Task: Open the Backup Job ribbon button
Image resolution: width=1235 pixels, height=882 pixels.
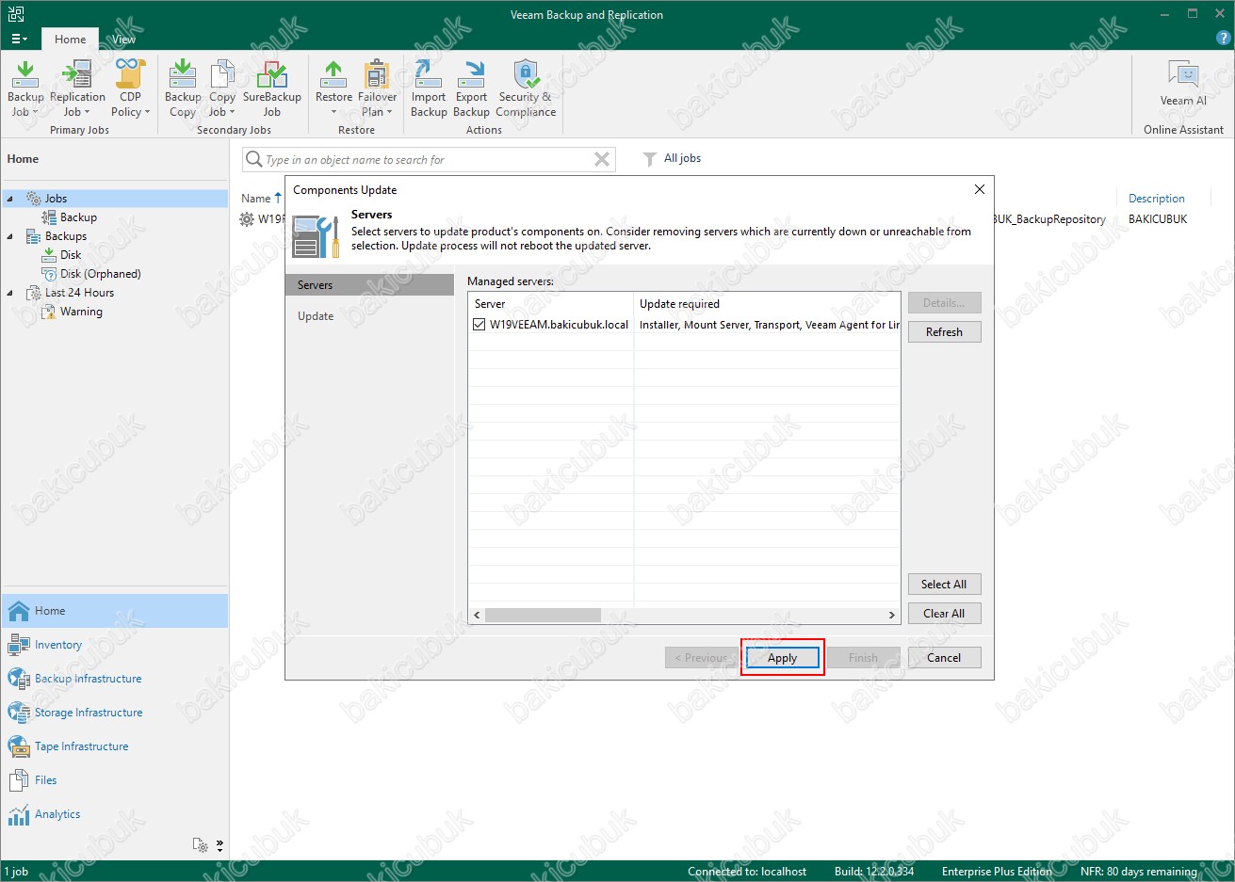Action: pyautogui.click(x=25, y=88)
